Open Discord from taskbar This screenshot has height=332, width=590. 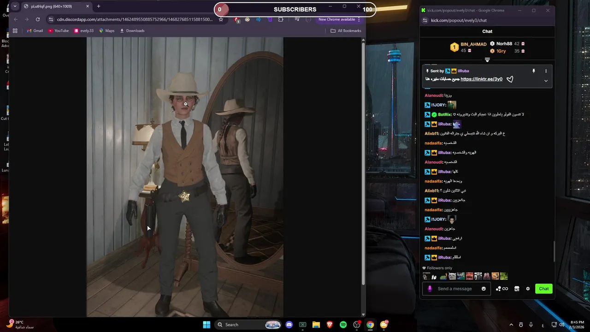(x=289, y=325)
